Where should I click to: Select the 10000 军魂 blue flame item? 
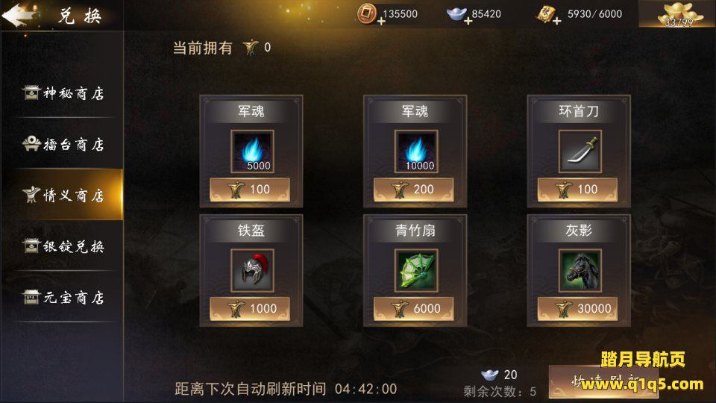click(416, 151)
